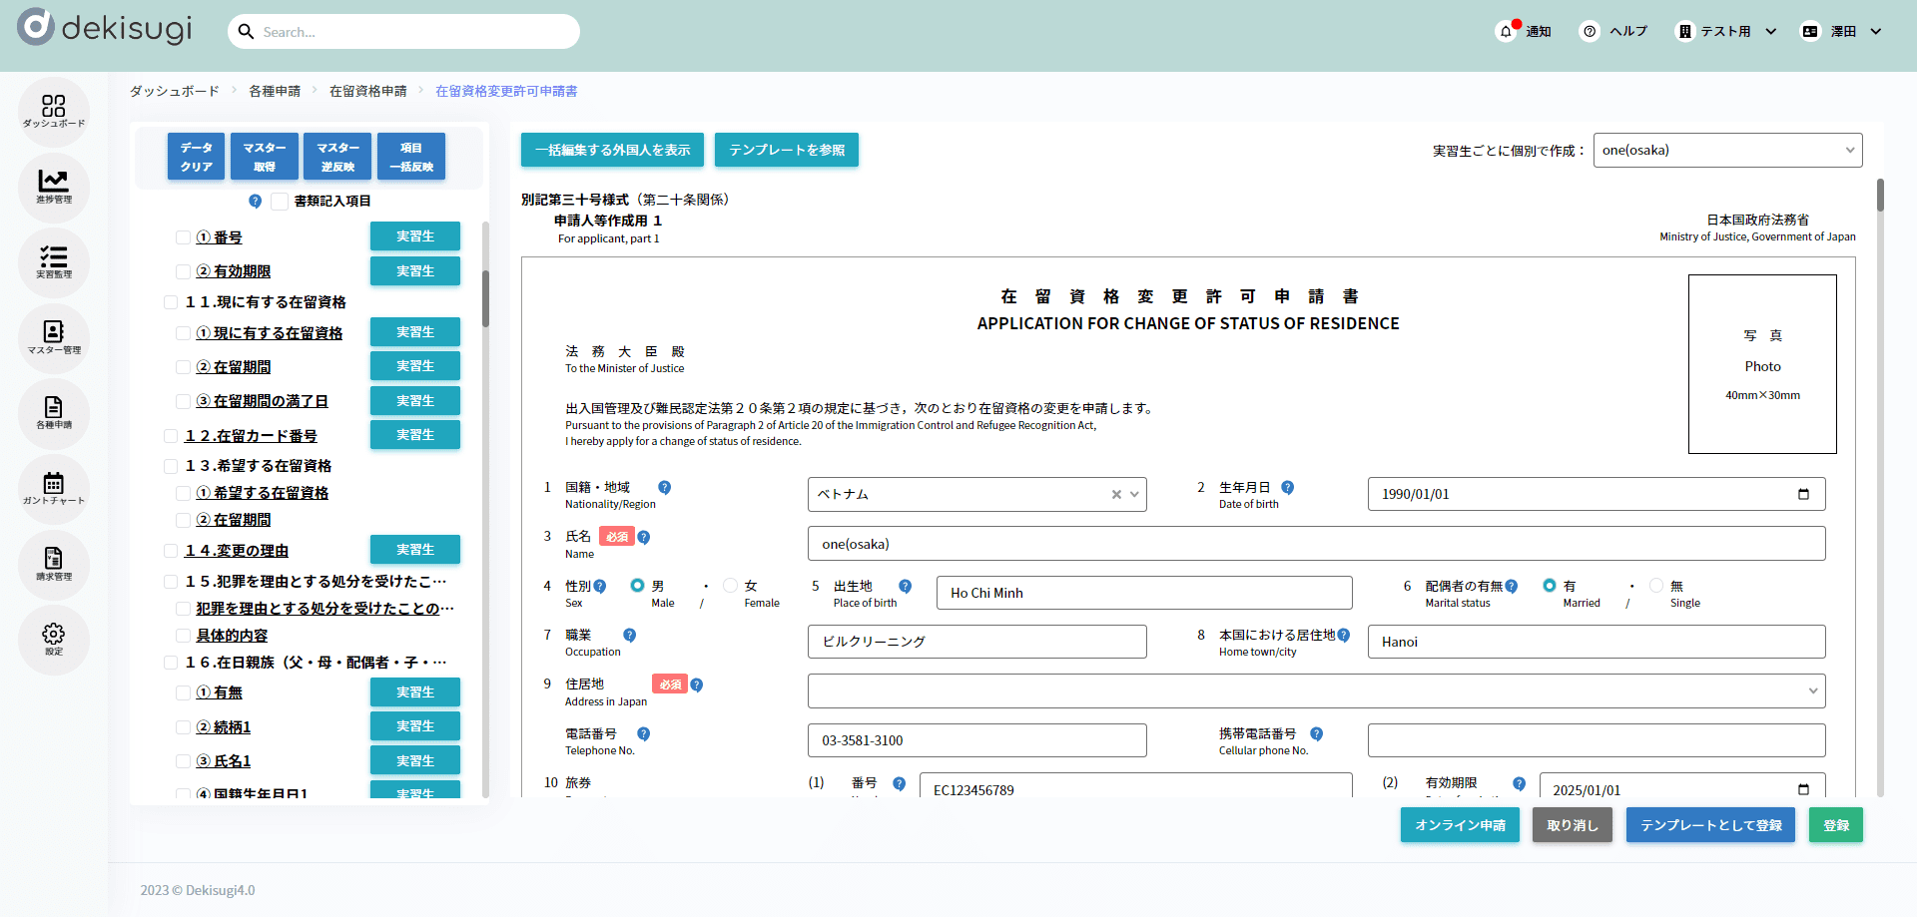Click the オンライン申請 button
The width and height of the screenshot is (1917, 917).
(1460, 825)
